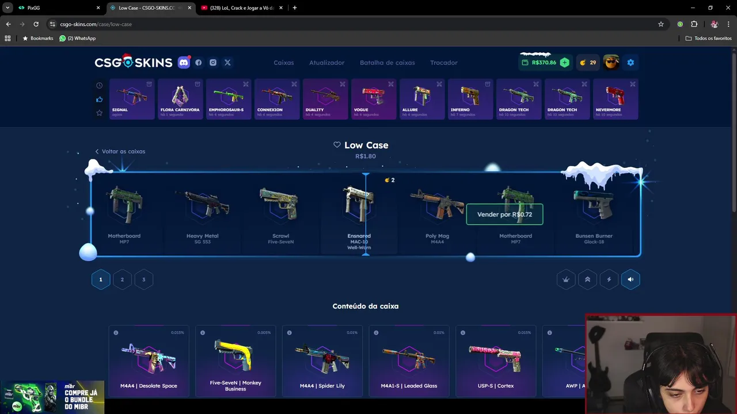Click the CSGO-SKINS logo

coord(134,62)
